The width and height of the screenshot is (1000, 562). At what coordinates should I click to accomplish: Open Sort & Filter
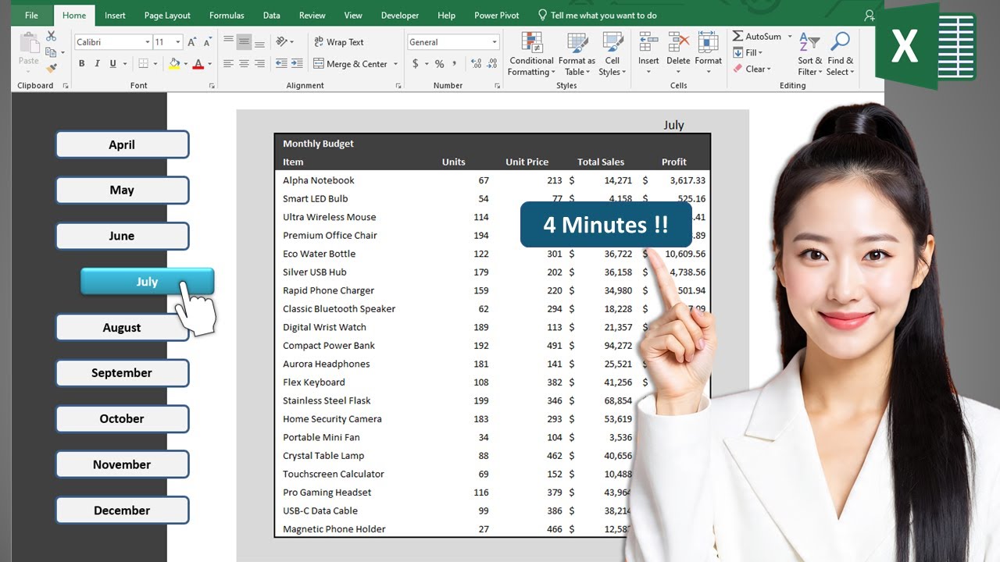click(x=810, y=54)
